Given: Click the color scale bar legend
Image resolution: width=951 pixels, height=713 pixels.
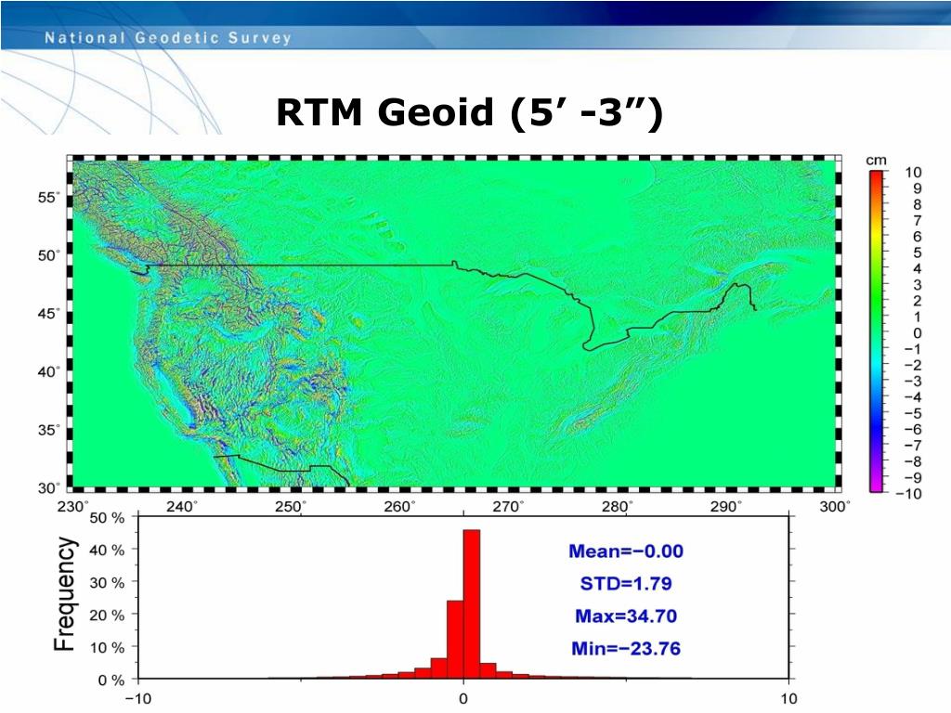Looking at the screenshot, I should pyautogui.click(x=876, y=331).
